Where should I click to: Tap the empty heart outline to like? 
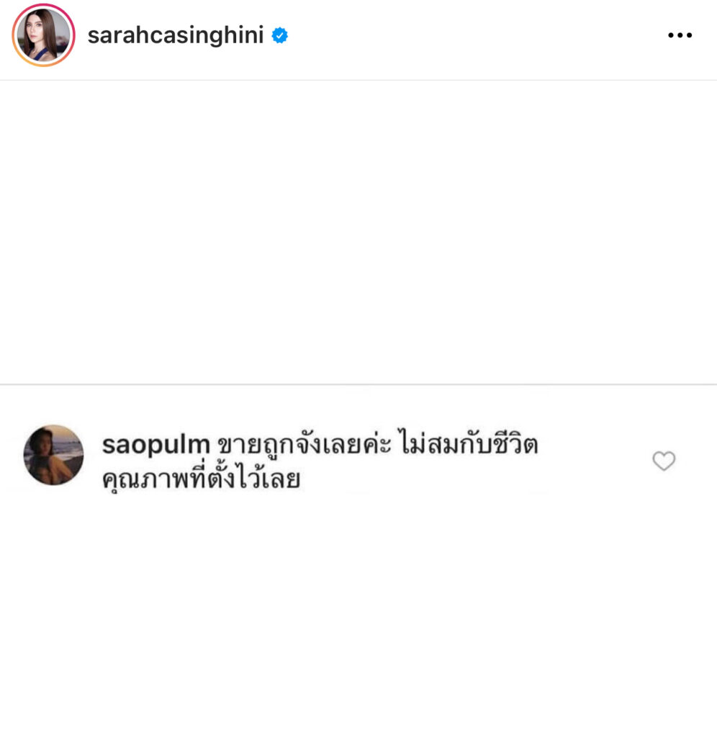pyautogui.click(x=664, y=461)
